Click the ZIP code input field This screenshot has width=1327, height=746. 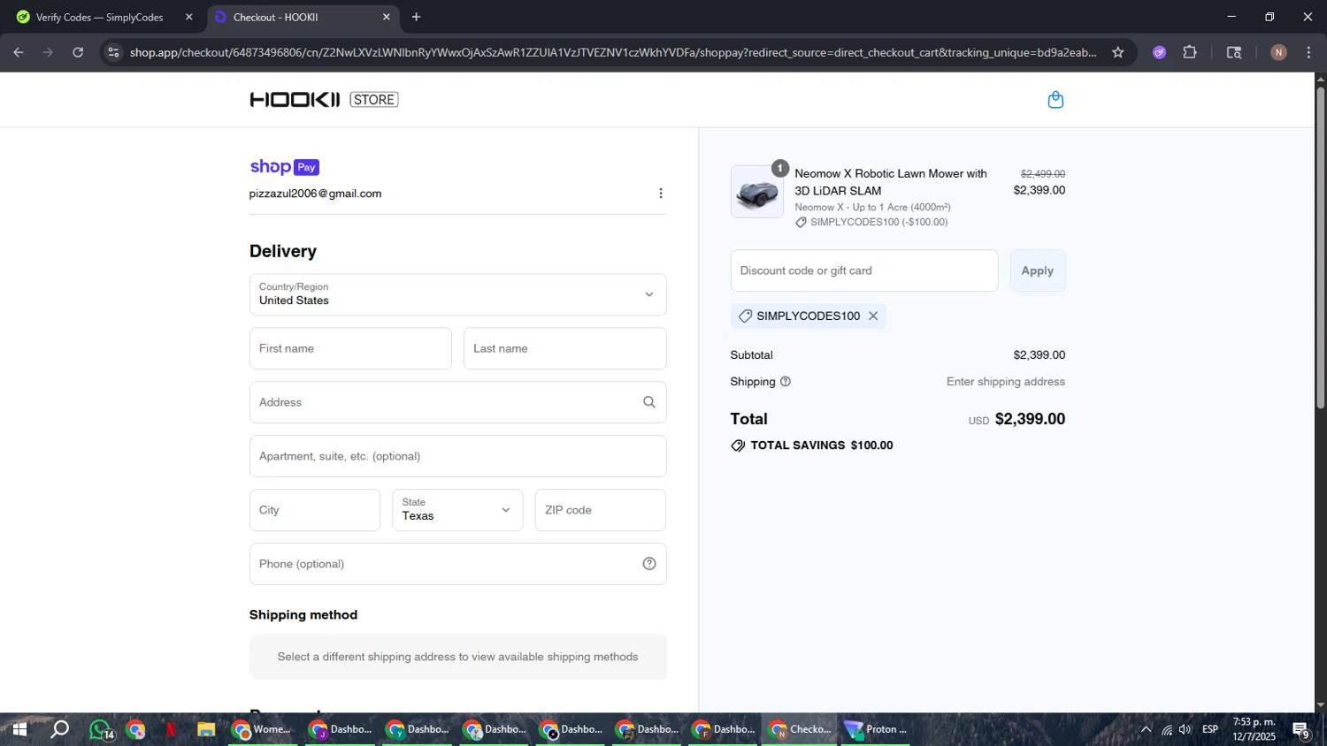pos(600,510)
